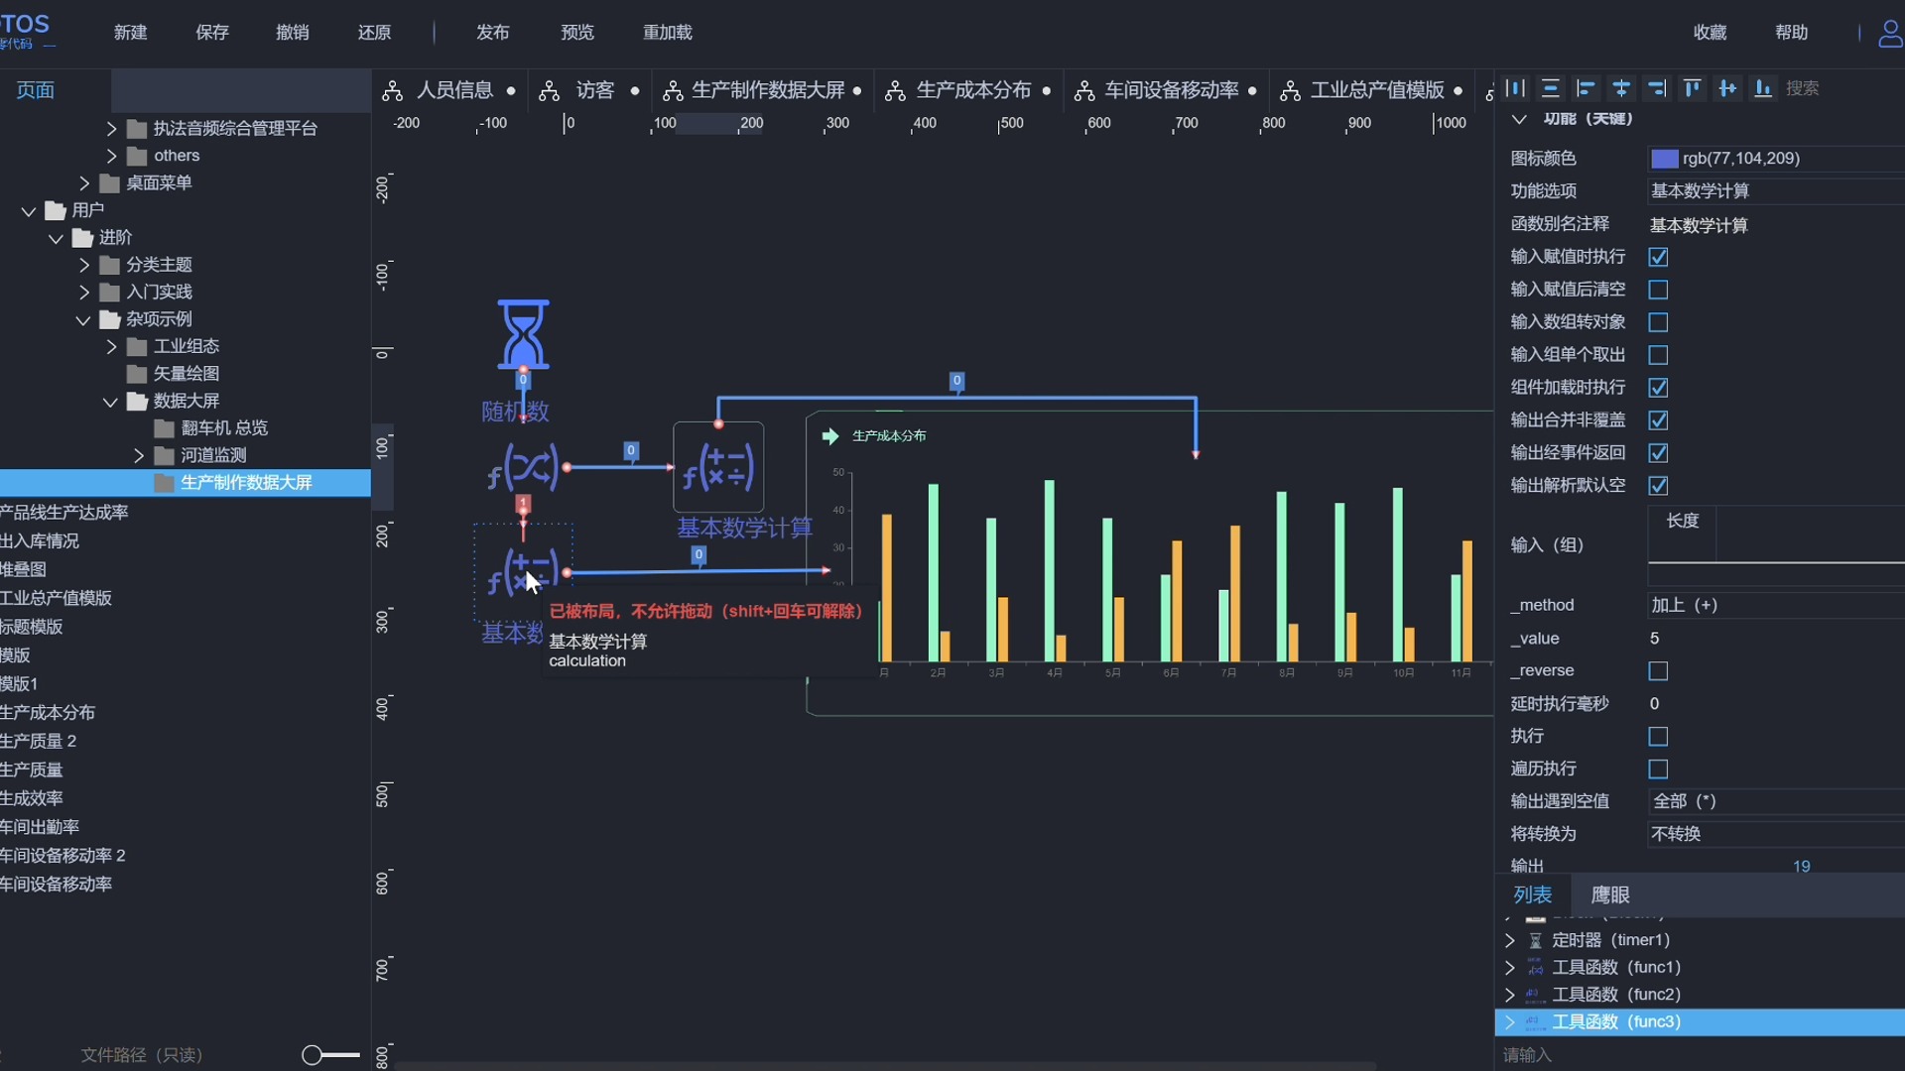
Task: Select the hourglass timer node on canvas
Action: tap(523, 333)
